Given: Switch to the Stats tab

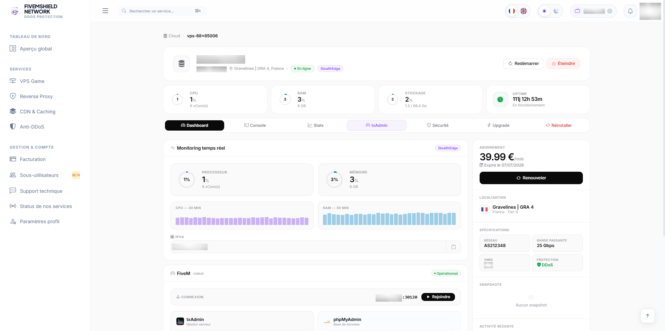Looking at the screenshot, I should (316, 125).
